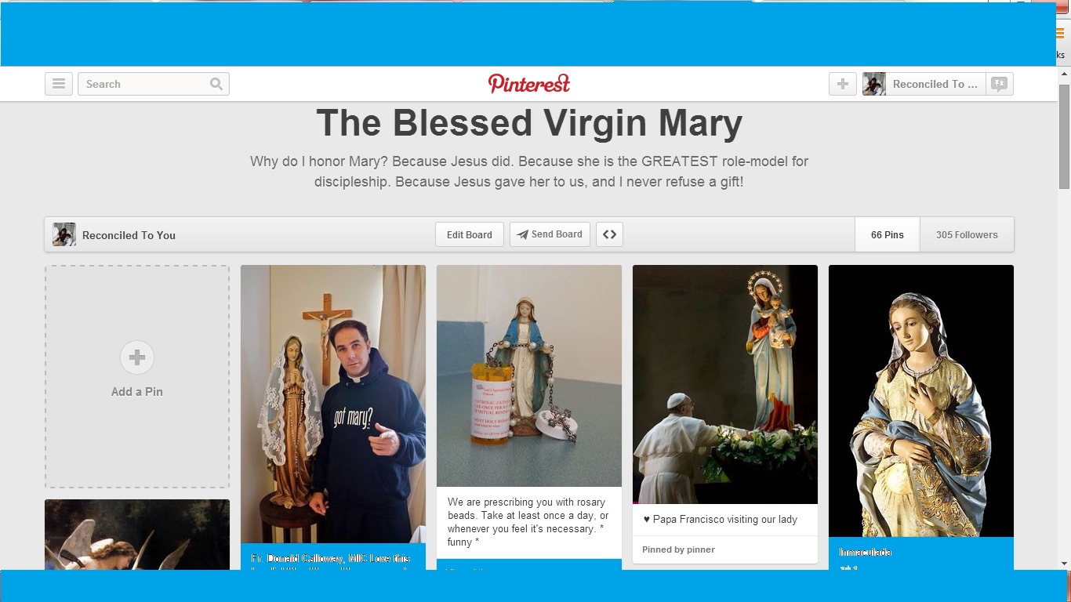Click the Pinterest logo
Viewport: 1071px width, 602px height.
tap(529, 83)
